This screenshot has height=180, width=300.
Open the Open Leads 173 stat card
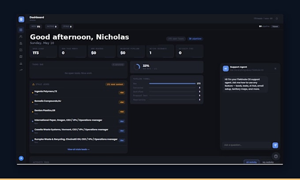tap(43, 51)
